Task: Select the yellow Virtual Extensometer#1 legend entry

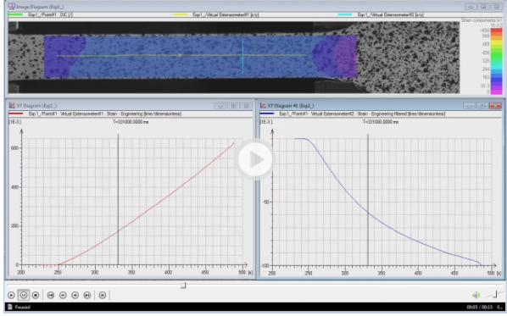Action: [215, 14]
